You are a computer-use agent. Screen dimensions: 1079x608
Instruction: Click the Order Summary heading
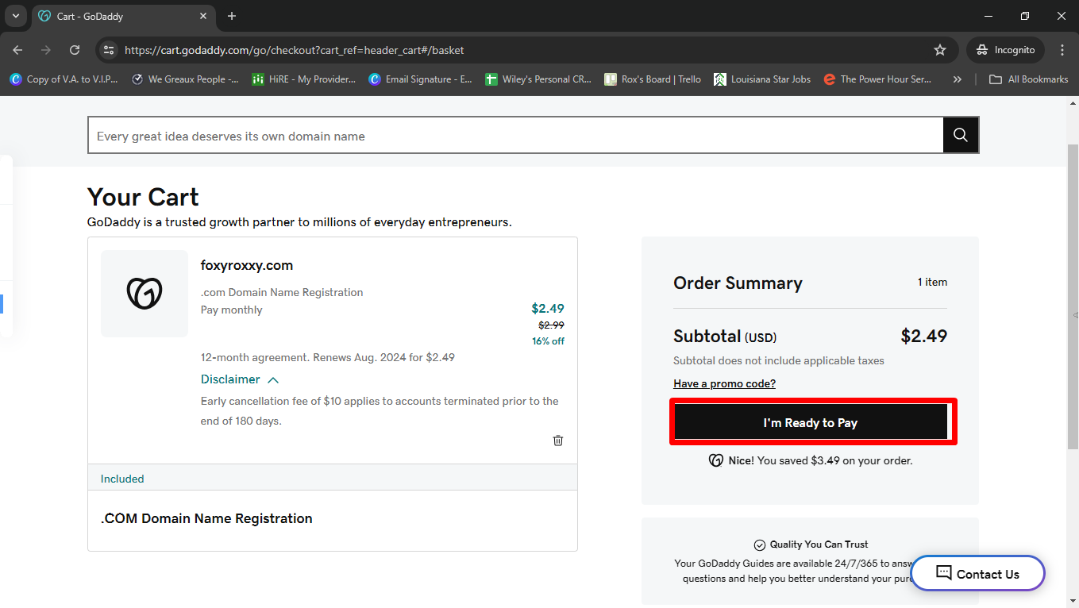(738, 283)
